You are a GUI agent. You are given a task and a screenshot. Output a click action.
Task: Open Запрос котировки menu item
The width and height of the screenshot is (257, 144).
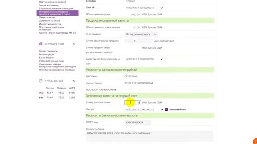point(49,5)
